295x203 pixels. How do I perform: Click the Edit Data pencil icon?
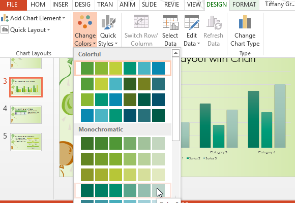pos(192,22)
